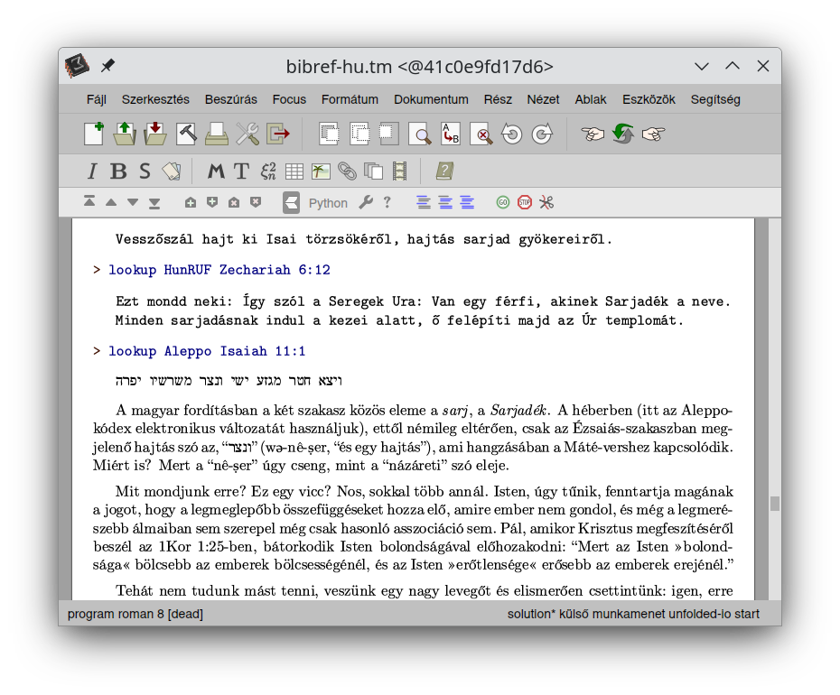This screenshot has width=840, height=695.
Task: Click the red STOP interrupt icon
Action: click(x=525, y=202)
